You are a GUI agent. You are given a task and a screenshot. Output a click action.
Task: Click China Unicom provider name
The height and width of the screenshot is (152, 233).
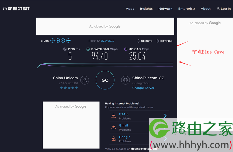(x=66, y=78)
